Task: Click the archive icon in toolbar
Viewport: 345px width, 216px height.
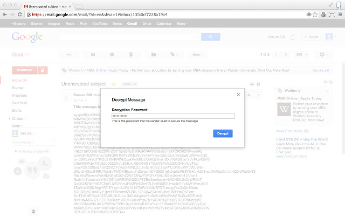Action: pyautogui.click(x=93, y=55)
